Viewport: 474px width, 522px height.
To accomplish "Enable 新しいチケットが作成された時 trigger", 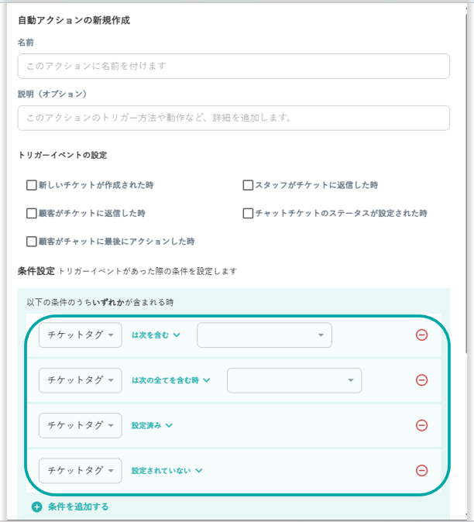I will coord(32,186).
